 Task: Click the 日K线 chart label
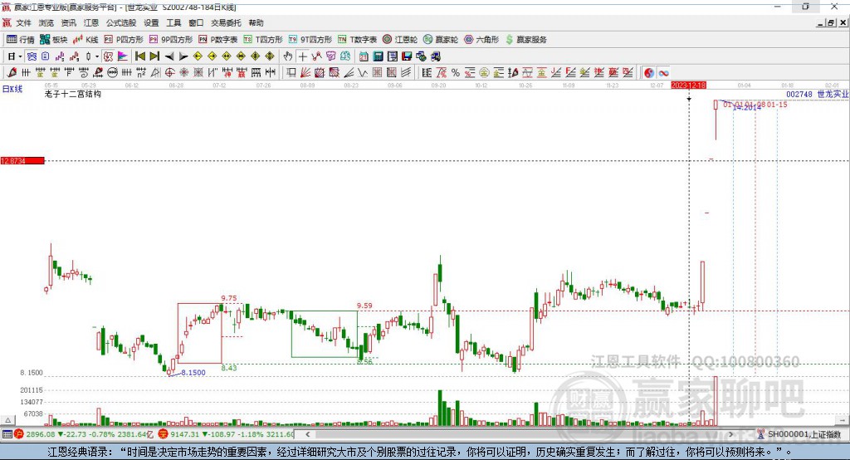[12, 89]
